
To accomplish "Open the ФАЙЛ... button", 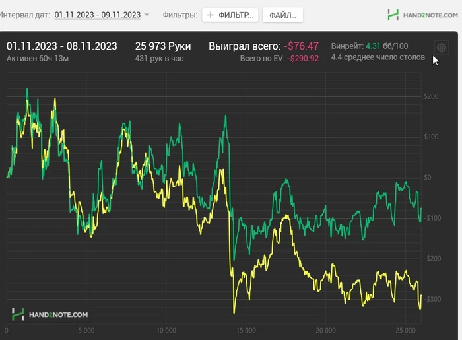I will point(282,15).
